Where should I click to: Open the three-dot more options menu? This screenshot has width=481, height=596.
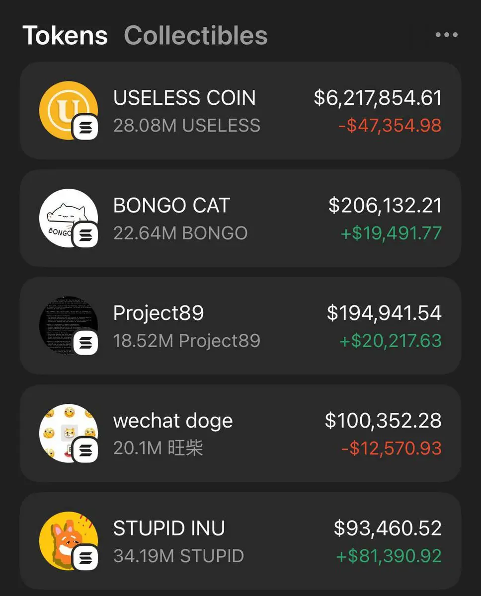point(446,35)
